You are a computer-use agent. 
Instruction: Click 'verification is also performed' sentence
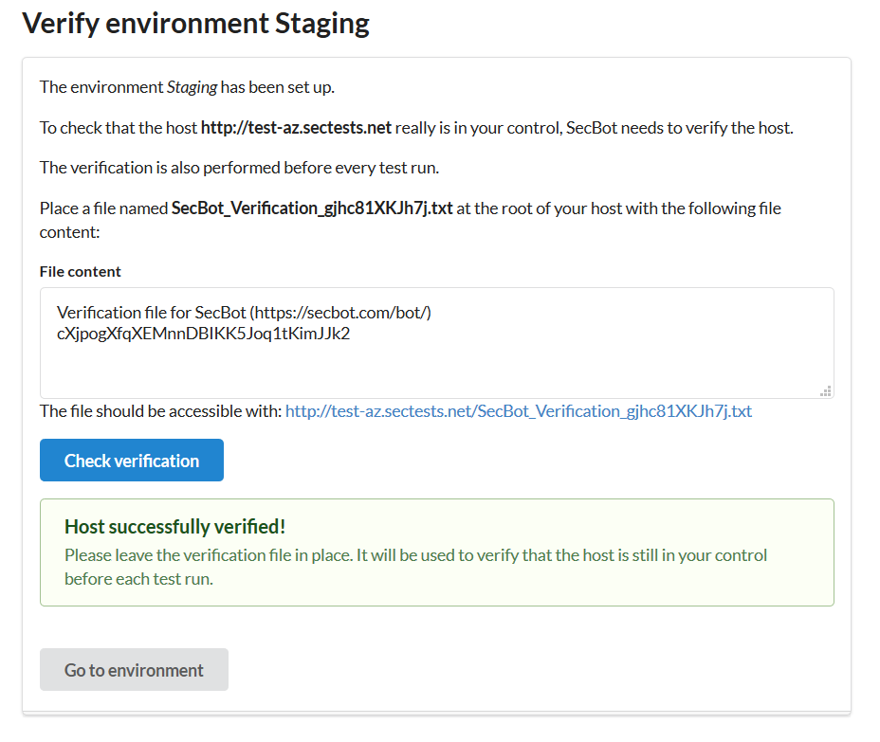point(239,168)
